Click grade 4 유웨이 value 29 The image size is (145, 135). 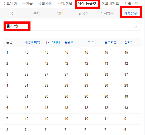tap(66, 85)
